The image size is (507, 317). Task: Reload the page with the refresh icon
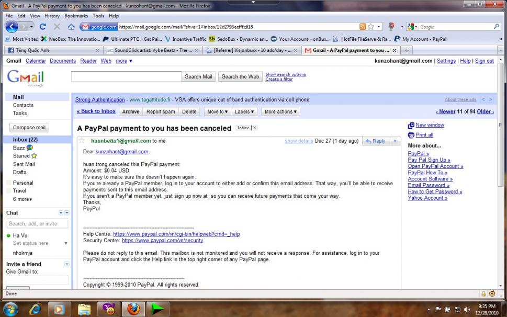coord(43,27)
